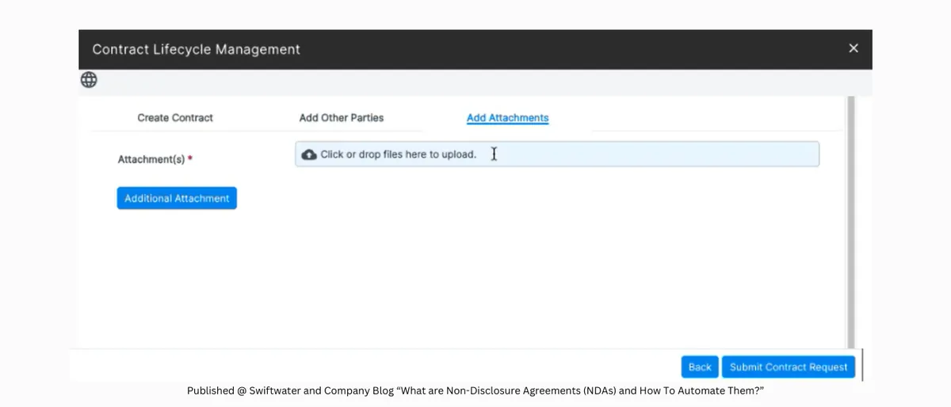Click the globe language icon
951x407 pixels.
click(89, 80)
